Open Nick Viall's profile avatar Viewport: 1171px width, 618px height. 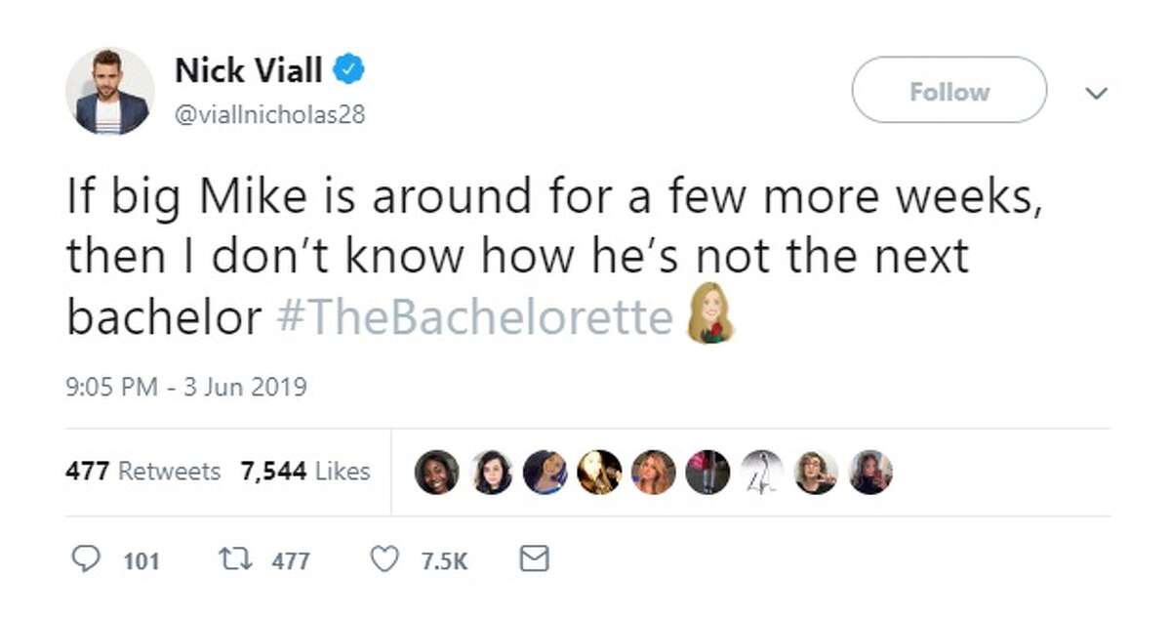[110, 91]
